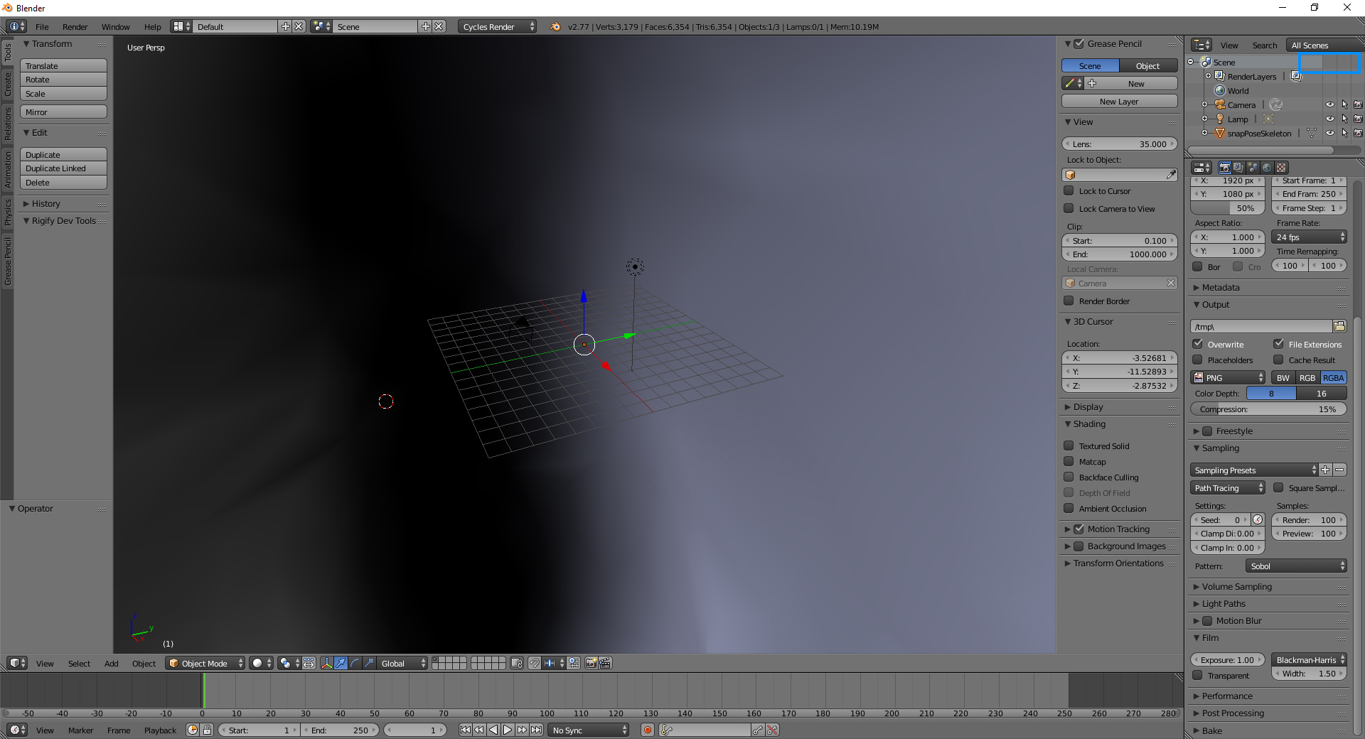Click the Duplicate Linked button
Image resolution: width=1365 pixels, height=739 pixels.
63,168
